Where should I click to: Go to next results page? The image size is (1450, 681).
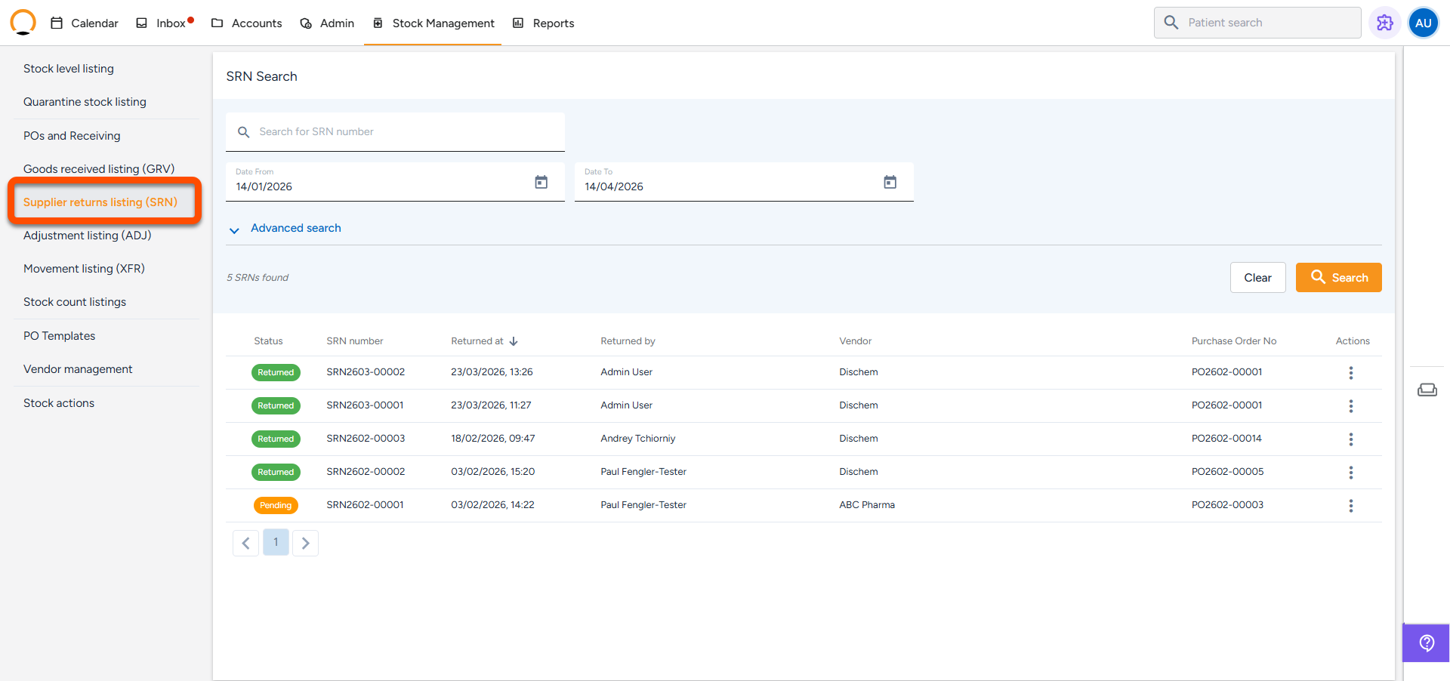305,543
